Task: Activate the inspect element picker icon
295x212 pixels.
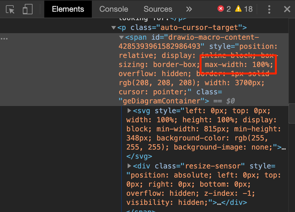Action: pos(10,9)
